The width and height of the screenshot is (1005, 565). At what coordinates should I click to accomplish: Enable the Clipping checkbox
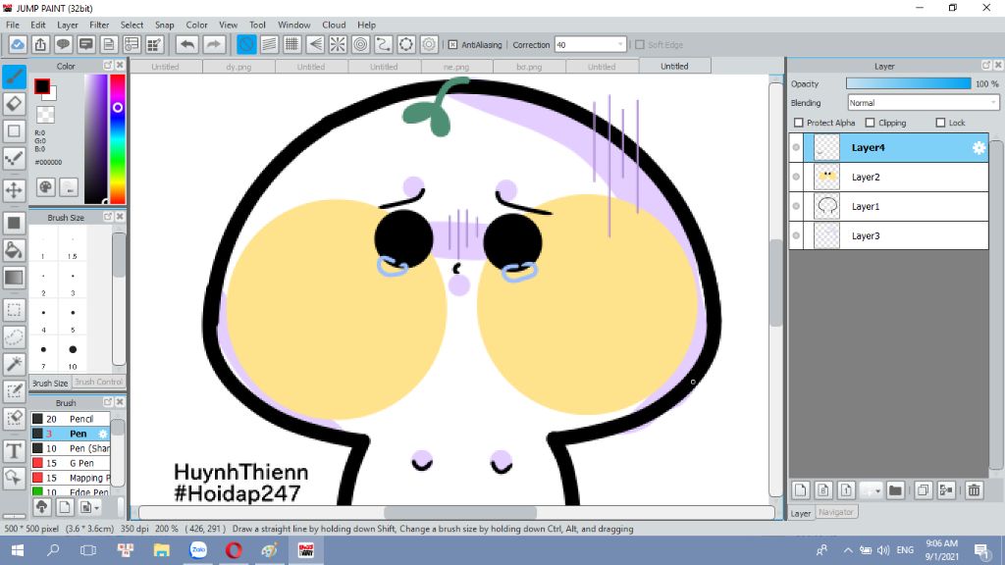(870, 123)
